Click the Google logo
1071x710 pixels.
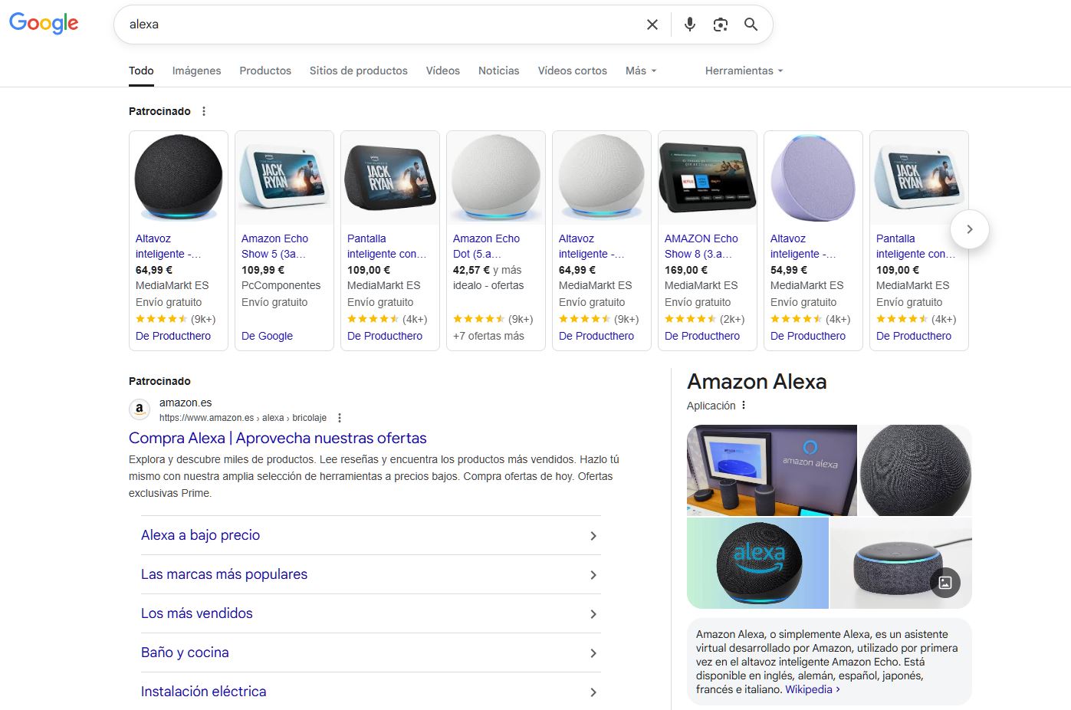coord(44,23)
